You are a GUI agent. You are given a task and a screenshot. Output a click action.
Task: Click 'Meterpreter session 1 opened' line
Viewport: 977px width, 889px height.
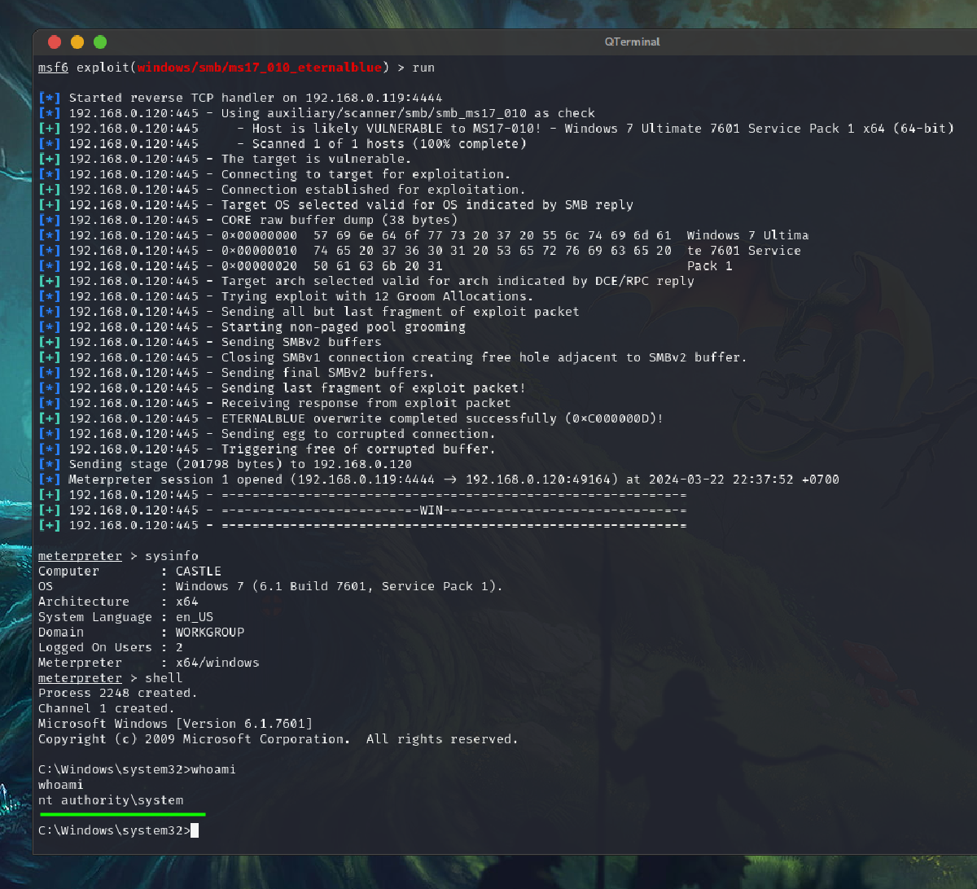[439, 480]
